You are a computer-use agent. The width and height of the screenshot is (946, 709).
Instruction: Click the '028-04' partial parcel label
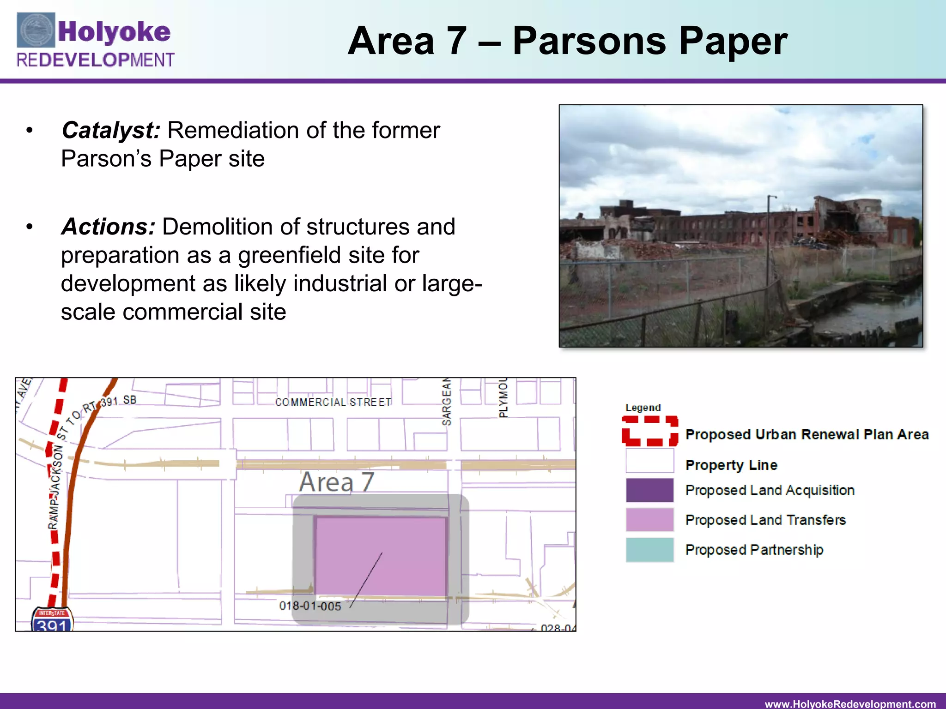point(558,628)
